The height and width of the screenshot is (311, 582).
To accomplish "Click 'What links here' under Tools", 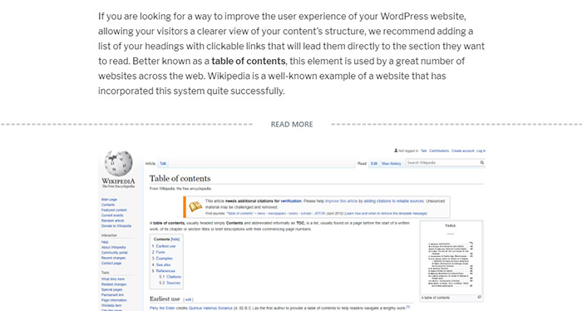I will point(113,279).
